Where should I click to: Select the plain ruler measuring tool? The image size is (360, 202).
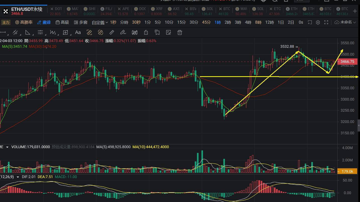pos(112,32)
